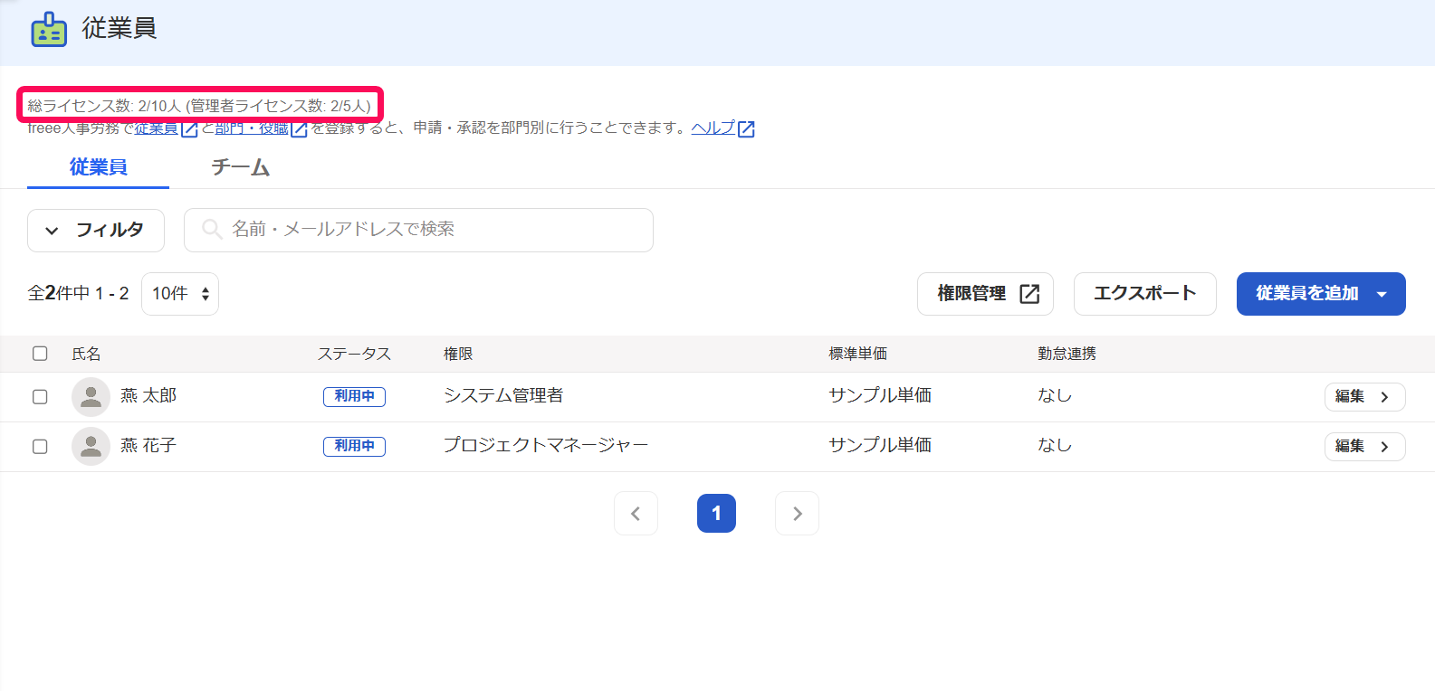Click なし in 燕 太郎 row
1435x691 pixels.
1055,396
